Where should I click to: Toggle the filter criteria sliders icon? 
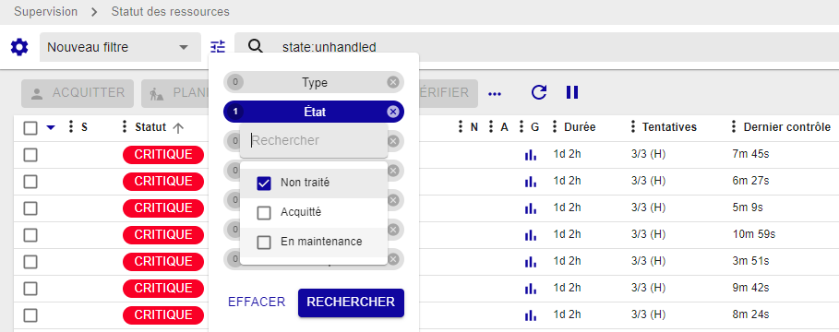219,47
